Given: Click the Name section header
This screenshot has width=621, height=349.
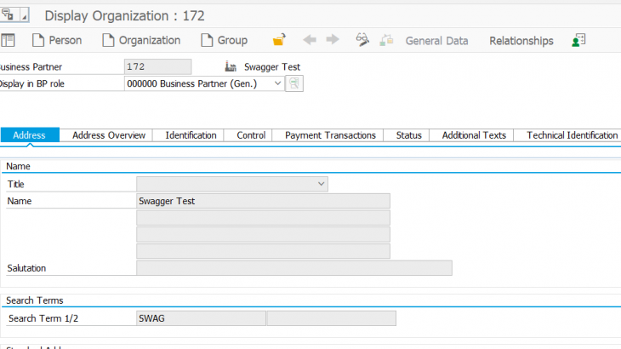Looking at the screenshot, I should [x=18, y=166].
